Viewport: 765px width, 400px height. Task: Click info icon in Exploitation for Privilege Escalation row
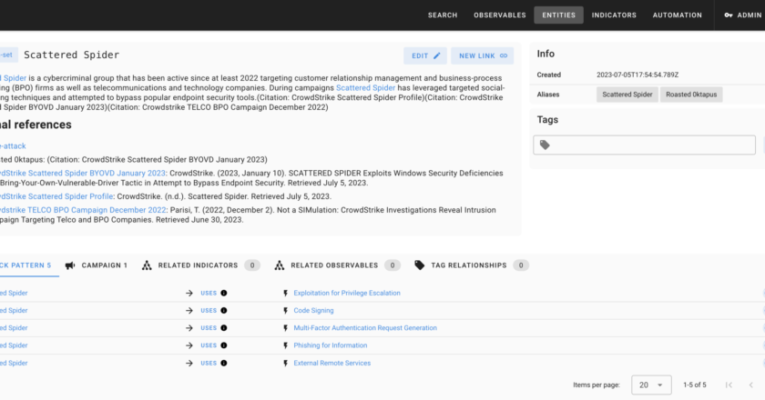(x=224, y=293)
